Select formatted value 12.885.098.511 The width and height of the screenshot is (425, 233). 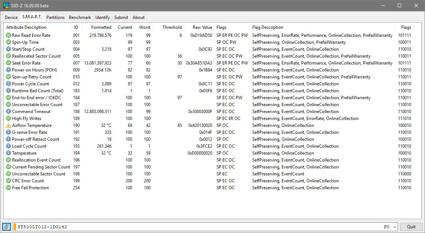click(x=97, y=112)
